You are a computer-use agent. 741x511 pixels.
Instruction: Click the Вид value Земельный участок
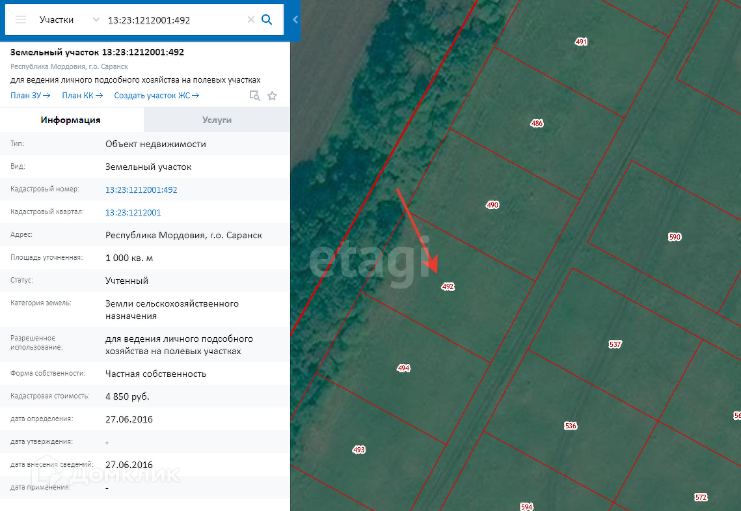tap(148, 167)
